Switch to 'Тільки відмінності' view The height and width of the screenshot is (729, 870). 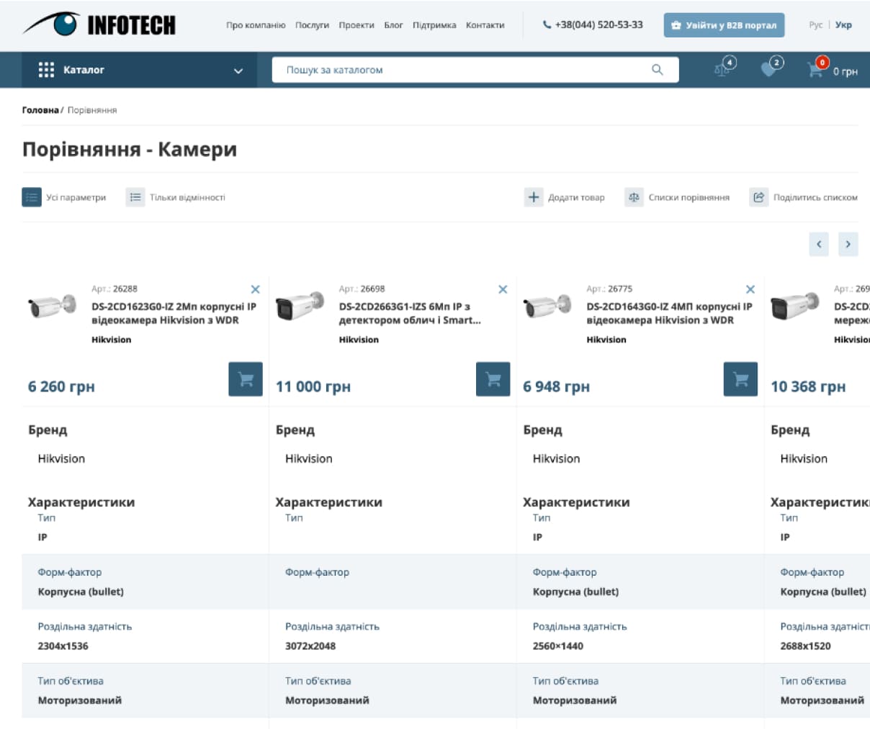click(176, 197)
